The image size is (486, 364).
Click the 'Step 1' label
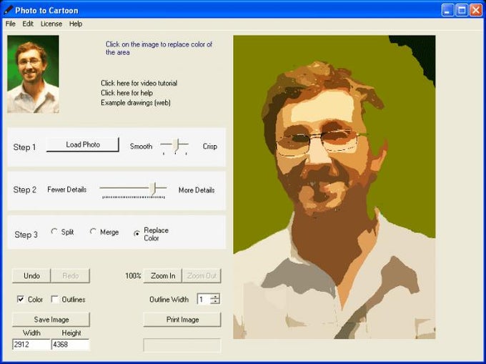click(24, 147)
